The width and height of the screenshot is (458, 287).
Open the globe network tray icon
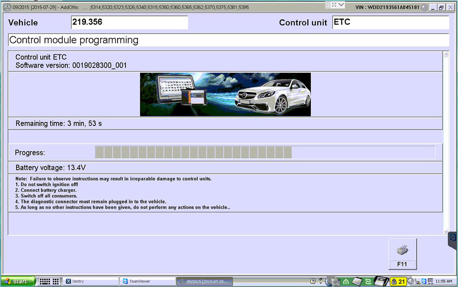[332, 281]
